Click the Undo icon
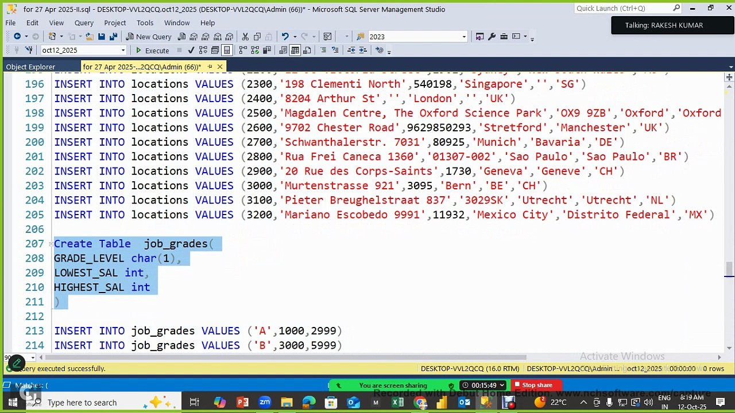735x413 pixels. click(285, 36)
